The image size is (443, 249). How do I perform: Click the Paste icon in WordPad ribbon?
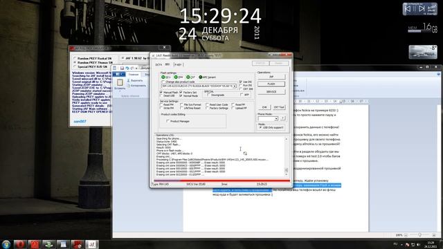click(x=120, y=82)
